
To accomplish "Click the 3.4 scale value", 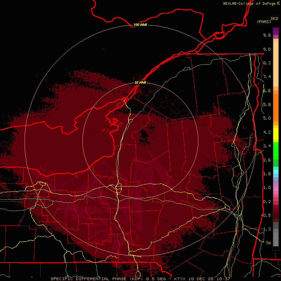I will 267,146.
